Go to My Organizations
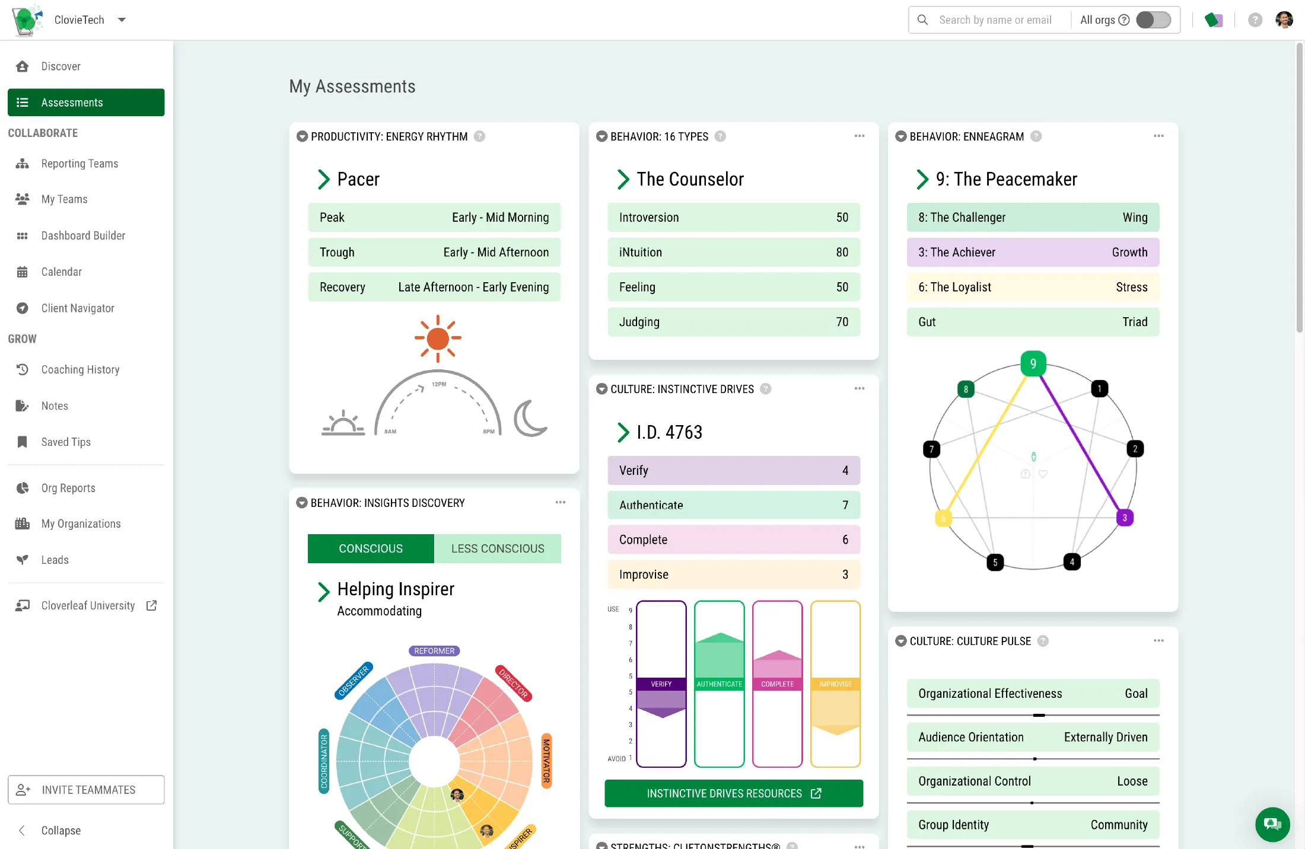1305x849 pixels. [x=81, y=524]
